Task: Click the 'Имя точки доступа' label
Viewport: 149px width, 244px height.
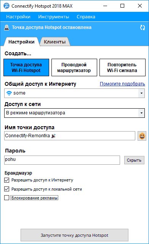Action: pos(30,127)
